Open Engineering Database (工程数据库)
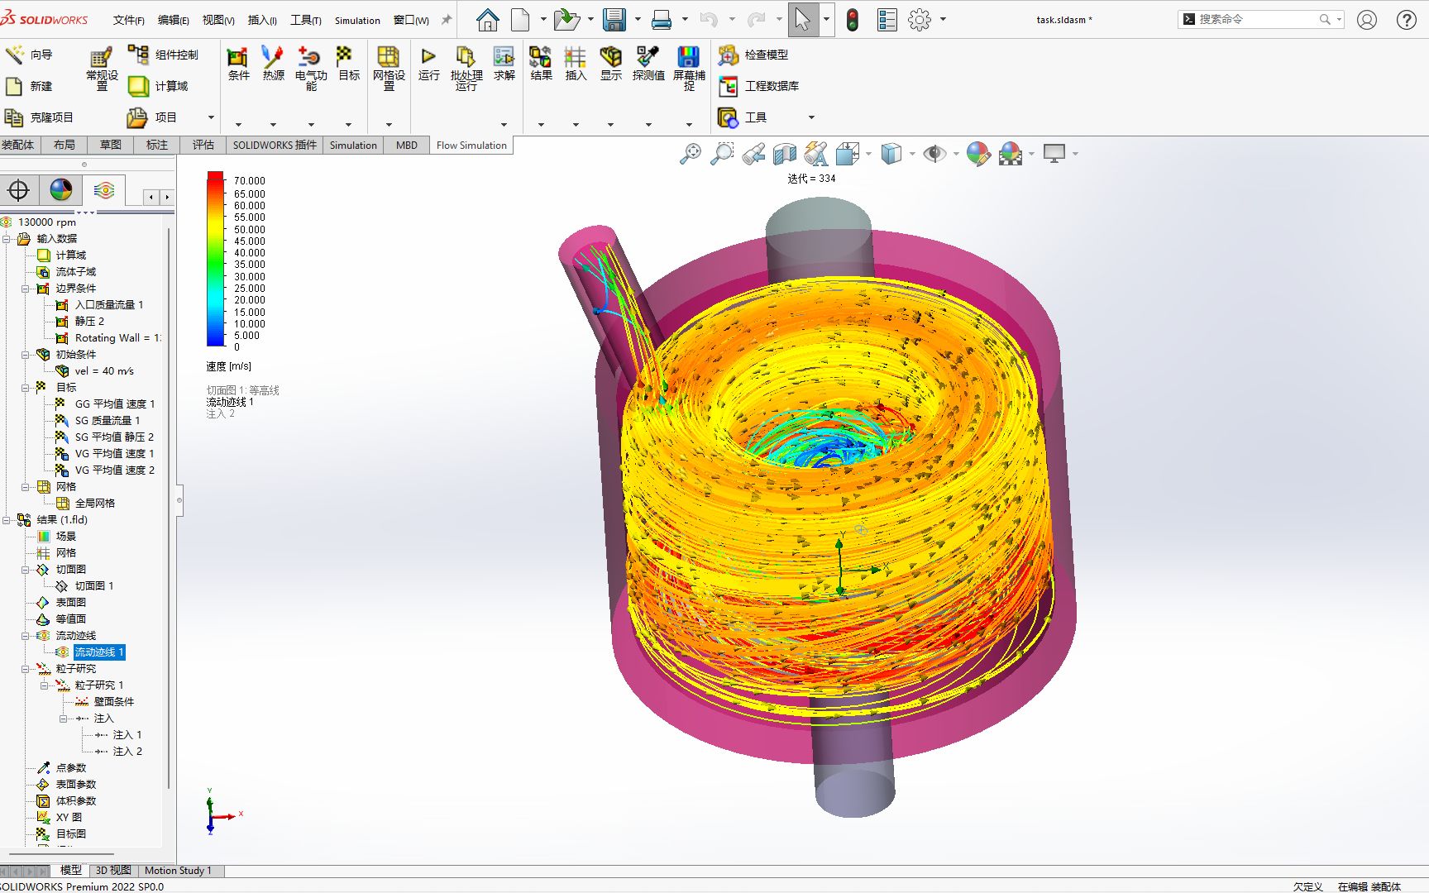The image size is (1429, 893). click(758, 86)
